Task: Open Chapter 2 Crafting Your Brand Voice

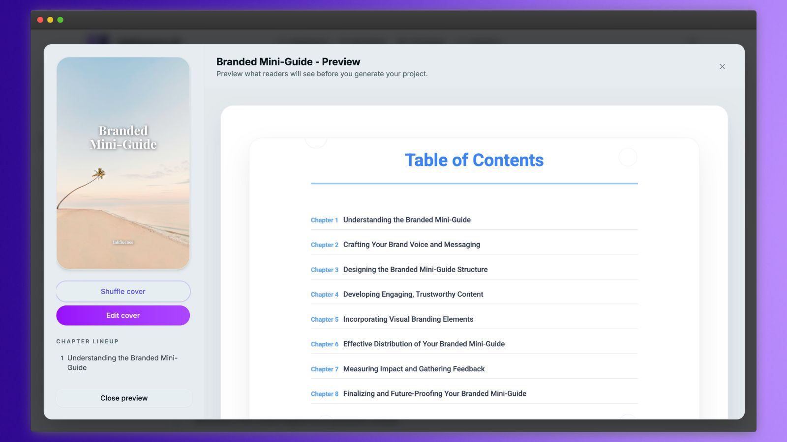Action: click(411, 244)
